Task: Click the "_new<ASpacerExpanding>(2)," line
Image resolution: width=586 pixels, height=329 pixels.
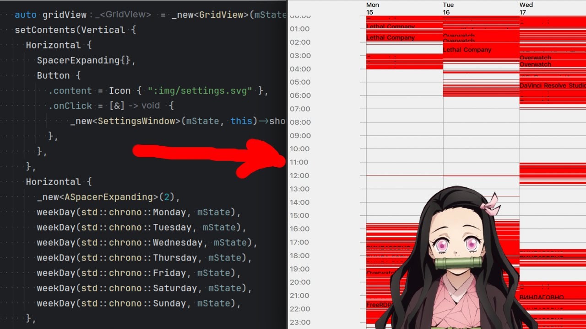Action: click(109, 197)
